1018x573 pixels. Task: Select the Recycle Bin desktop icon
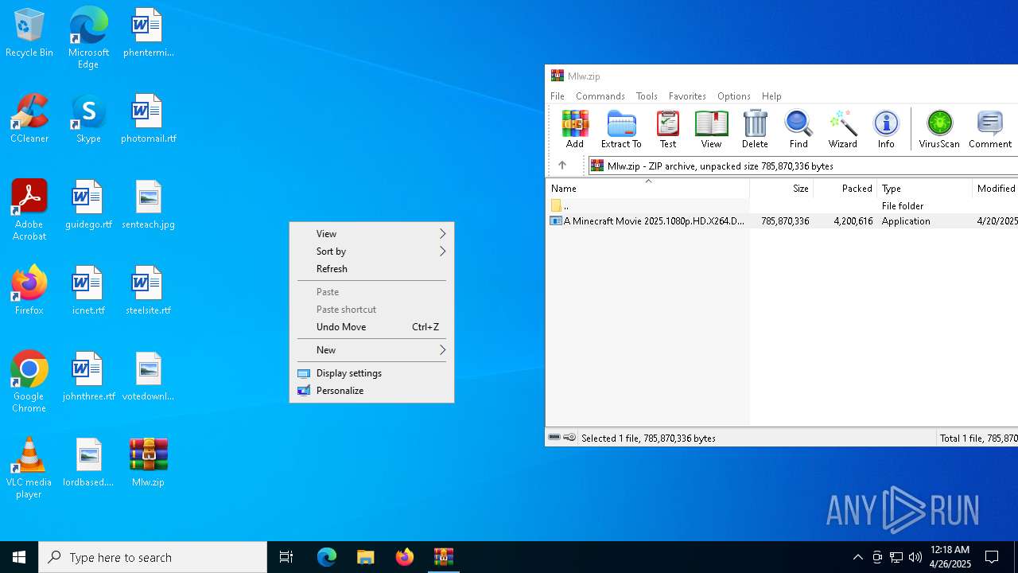(29, 33)
